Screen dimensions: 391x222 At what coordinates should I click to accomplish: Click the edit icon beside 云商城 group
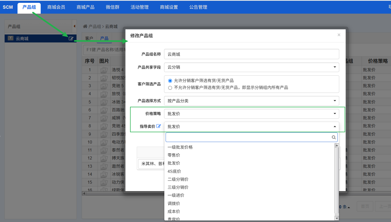tap(71, 39)
